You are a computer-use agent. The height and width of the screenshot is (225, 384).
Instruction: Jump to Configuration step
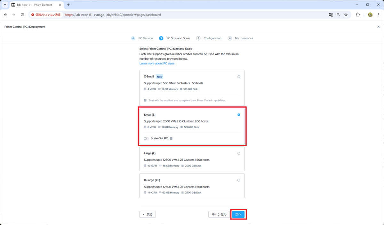click(209, 38)
